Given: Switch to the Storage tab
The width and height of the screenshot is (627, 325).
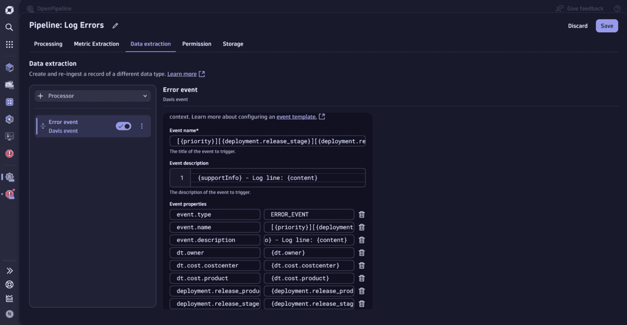Looking at the screenshot, I should tap(233, 44).
